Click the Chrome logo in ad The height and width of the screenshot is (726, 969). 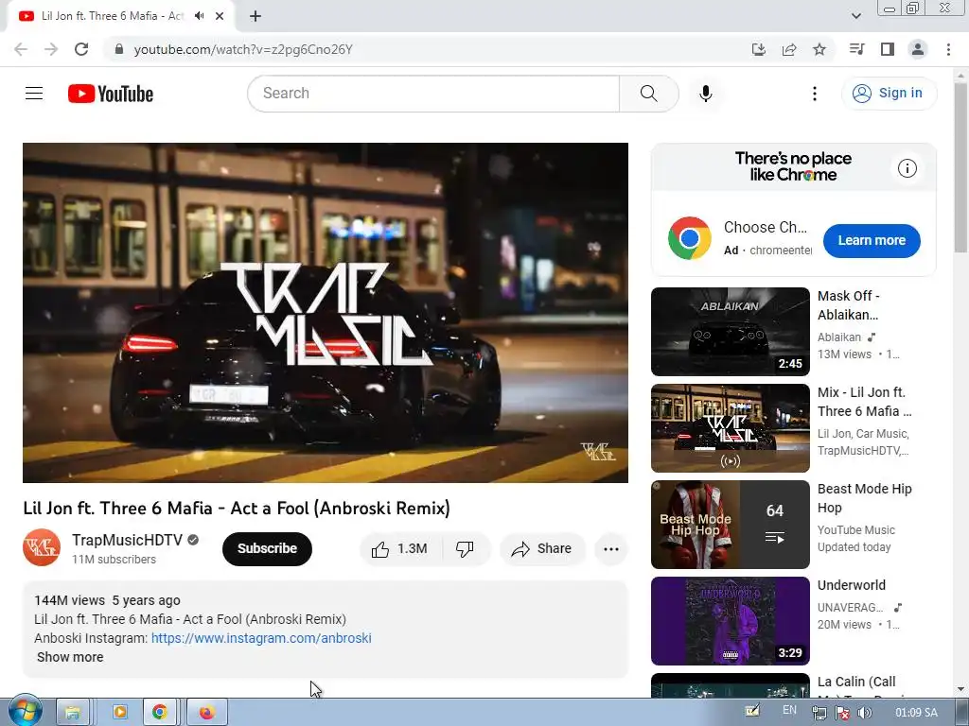click(689, 238)
